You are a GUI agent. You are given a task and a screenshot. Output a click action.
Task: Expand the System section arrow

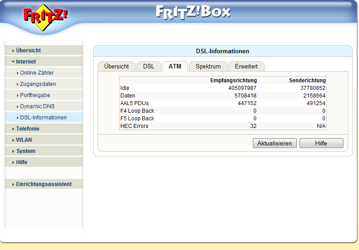point(13,152)
